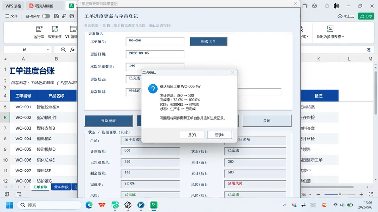Click the Sogou input method tray icon
Viewport: 378px width, 212px height.
coord(324,205)
